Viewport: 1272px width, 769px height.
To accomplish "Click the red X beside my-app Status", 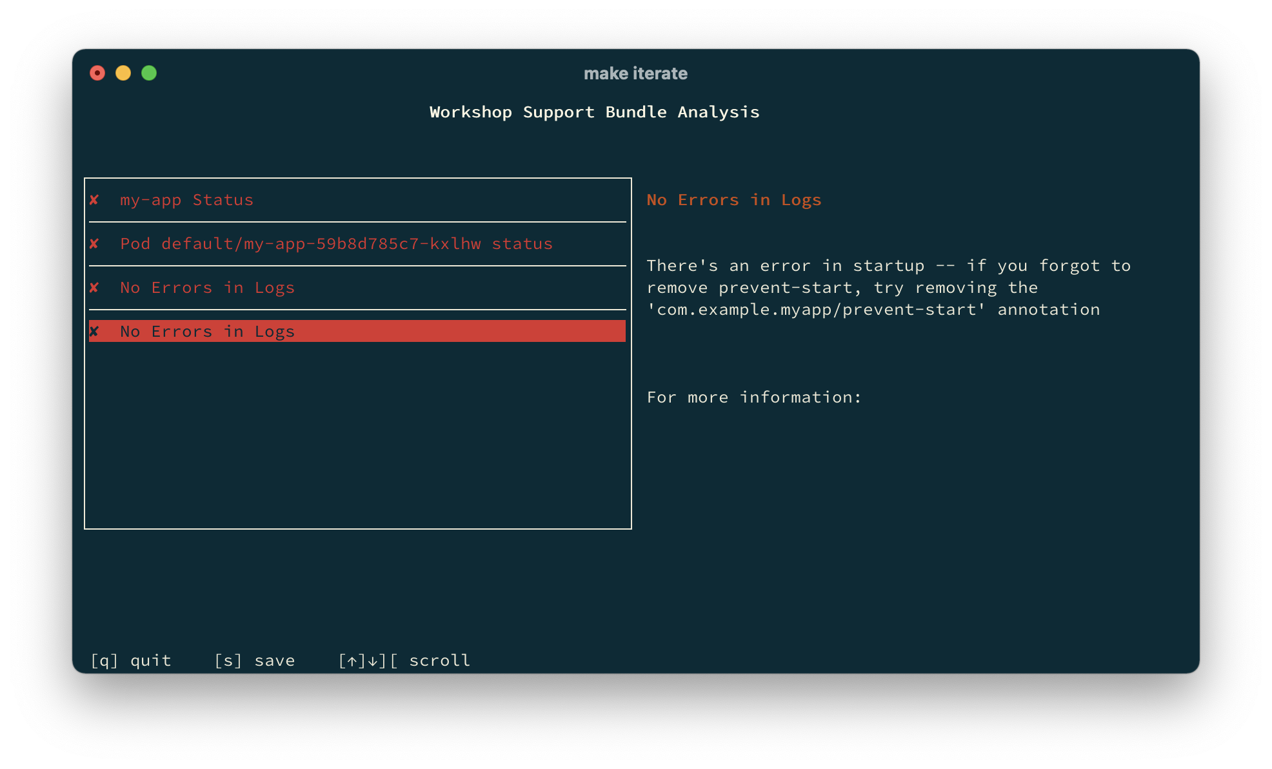I will point(94,200).
